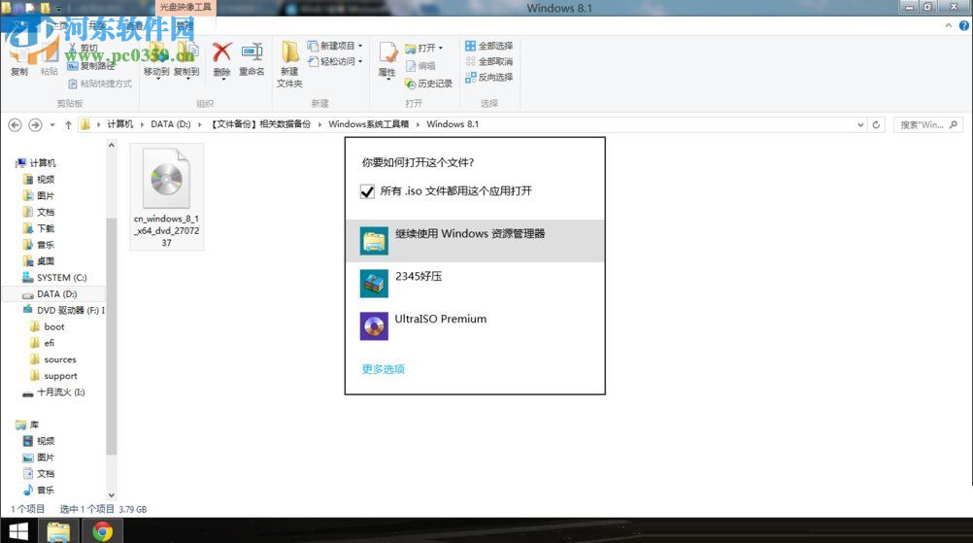The width and height of the screenshot is (973, 543).
Task: Choose the 2345好压 app option
Action: [475, 284]
